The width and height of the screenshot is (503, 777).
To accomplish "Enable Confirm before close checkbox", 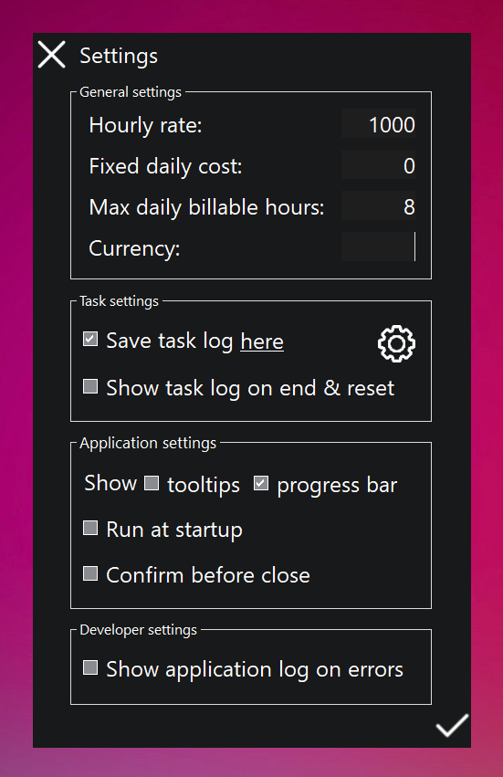I will tap(90, 573).
